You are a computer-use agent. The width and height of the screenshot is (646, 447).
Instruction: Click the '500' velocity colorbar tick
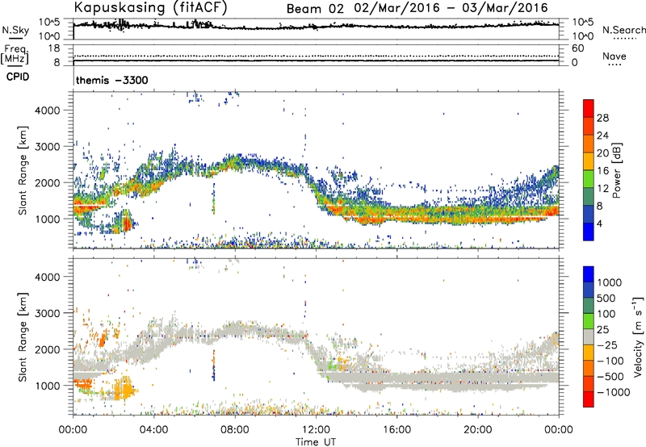(x=607, y=299)
